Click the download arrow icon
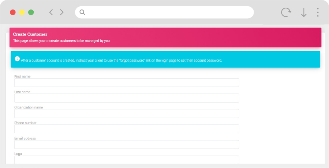 [x=304, y=12]
